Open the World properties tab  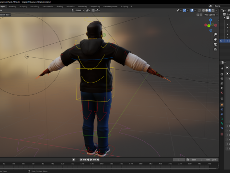pos(222,93)
